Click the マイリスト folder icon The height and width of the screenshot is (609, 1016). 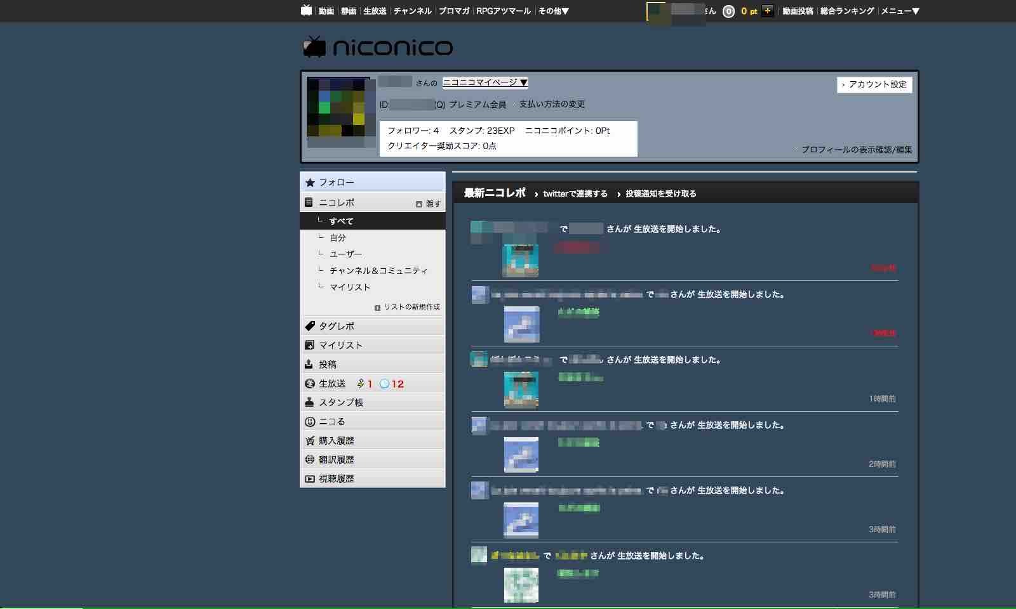[310, 345]
